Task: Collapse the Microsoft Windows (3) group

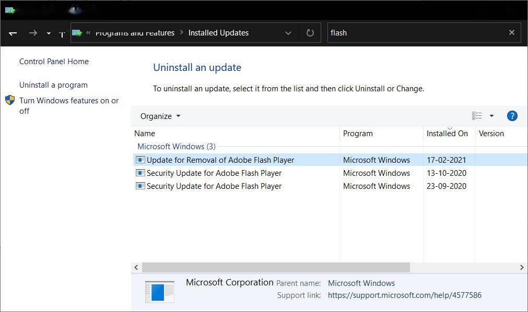Action: tap(176, 147)
